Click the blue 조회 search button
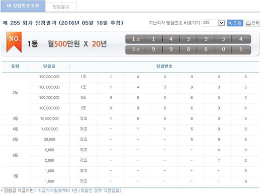 point(235,23)
